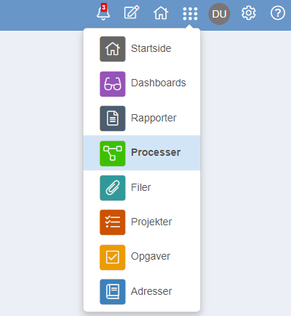Click the green Processer flowchart icon

coord(113,154)
